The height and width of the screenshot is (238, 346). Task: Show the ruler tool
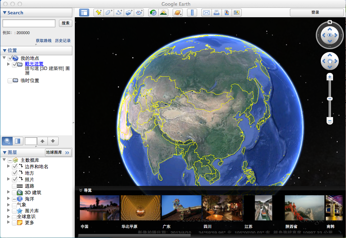pos(192,13)
